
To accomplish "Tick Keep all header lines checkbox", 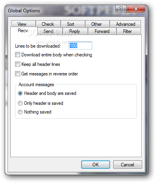I will click(x=38, y=64).
